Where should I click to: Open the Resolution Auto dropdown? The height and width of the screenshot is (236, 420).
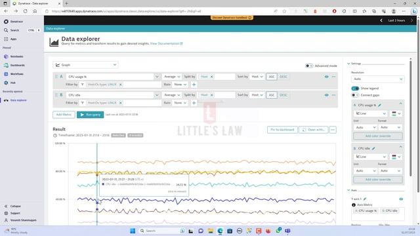[378, 79]
